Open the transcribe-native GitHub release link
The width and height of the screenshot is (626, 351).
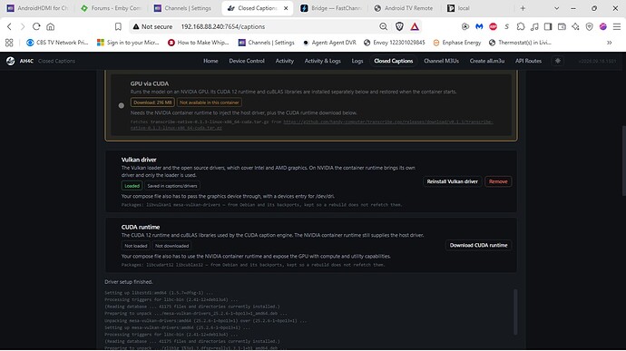[388, 122]
